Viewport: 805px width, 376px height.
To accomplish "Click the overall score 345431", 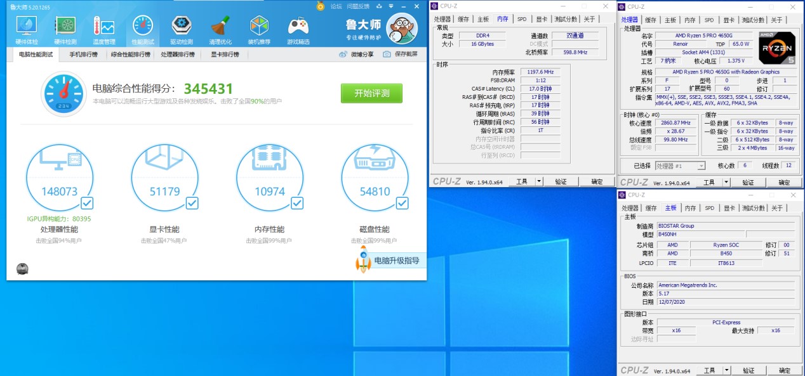I will [x=209, y=89].
